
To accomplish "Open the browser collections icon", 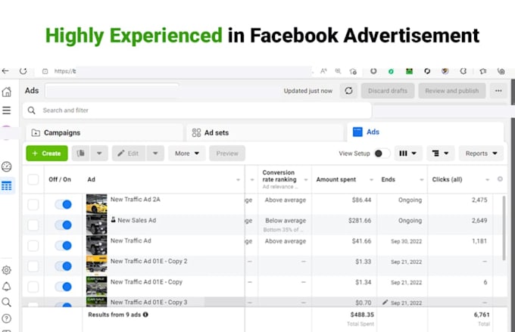I will pos(501,71).
